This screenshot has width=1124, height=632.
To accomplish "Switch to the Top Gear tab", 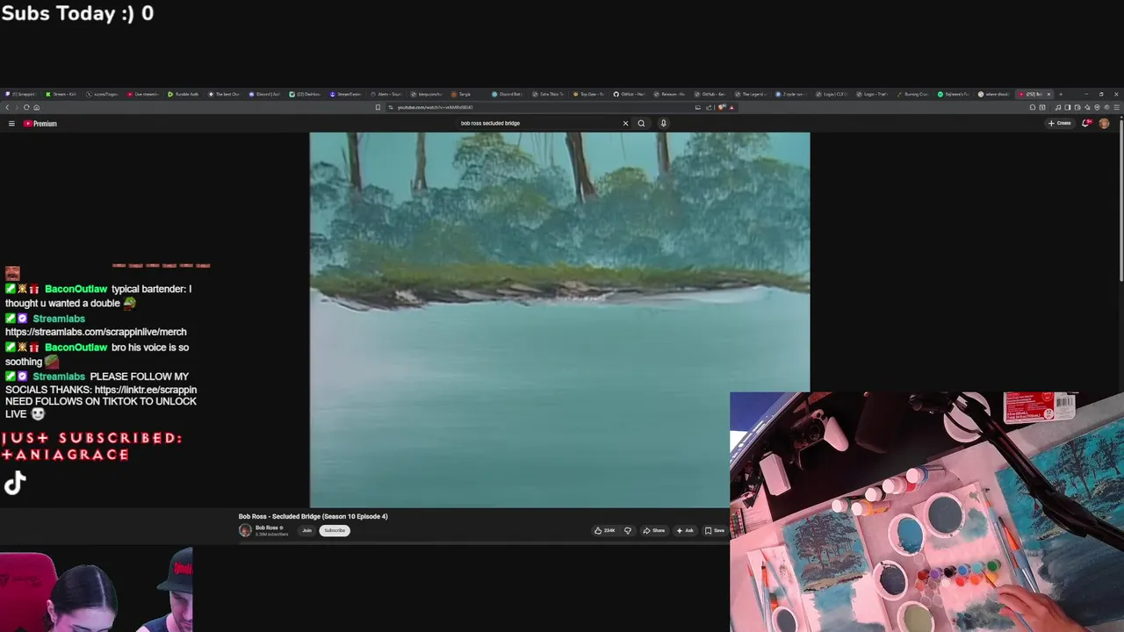I will coord(588,94).
